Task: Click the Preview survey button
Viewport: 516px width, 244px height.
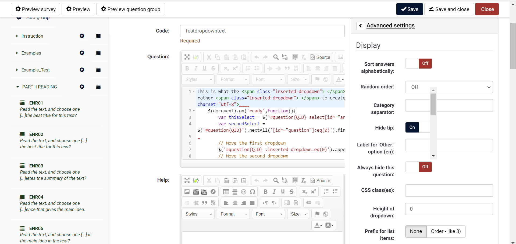Action: [35, 9]
